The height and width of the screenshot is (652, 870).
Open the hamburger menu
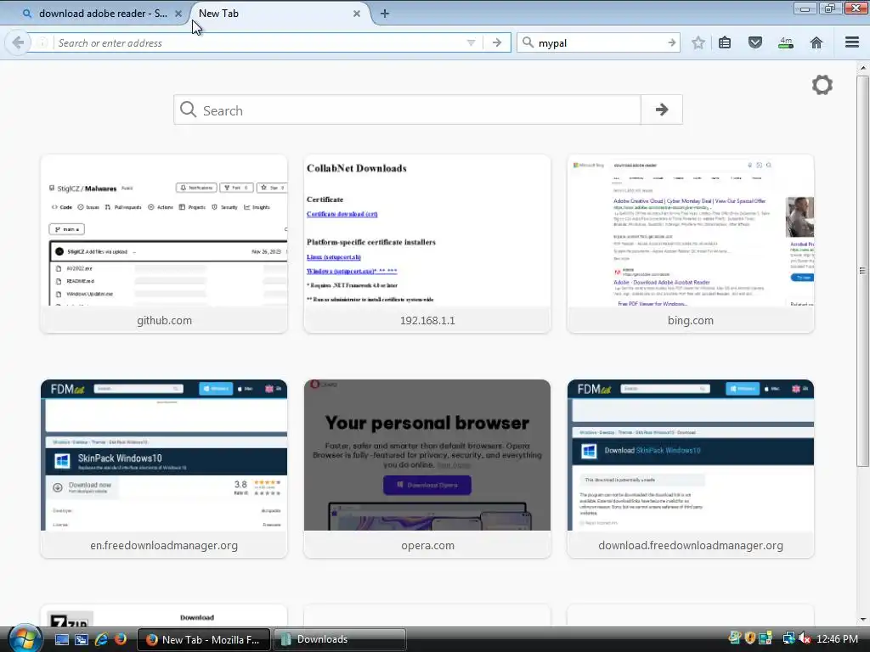852,42
